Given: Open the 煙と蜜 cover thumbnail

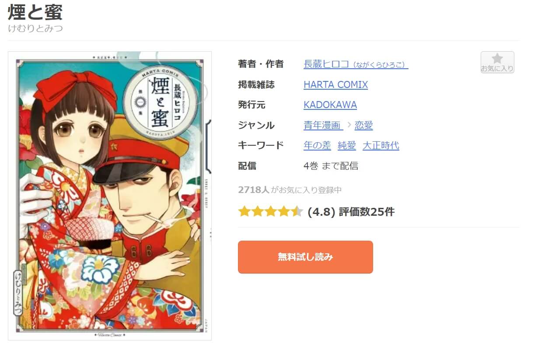Looking at the screenshot, I should (x=110, y=196).
